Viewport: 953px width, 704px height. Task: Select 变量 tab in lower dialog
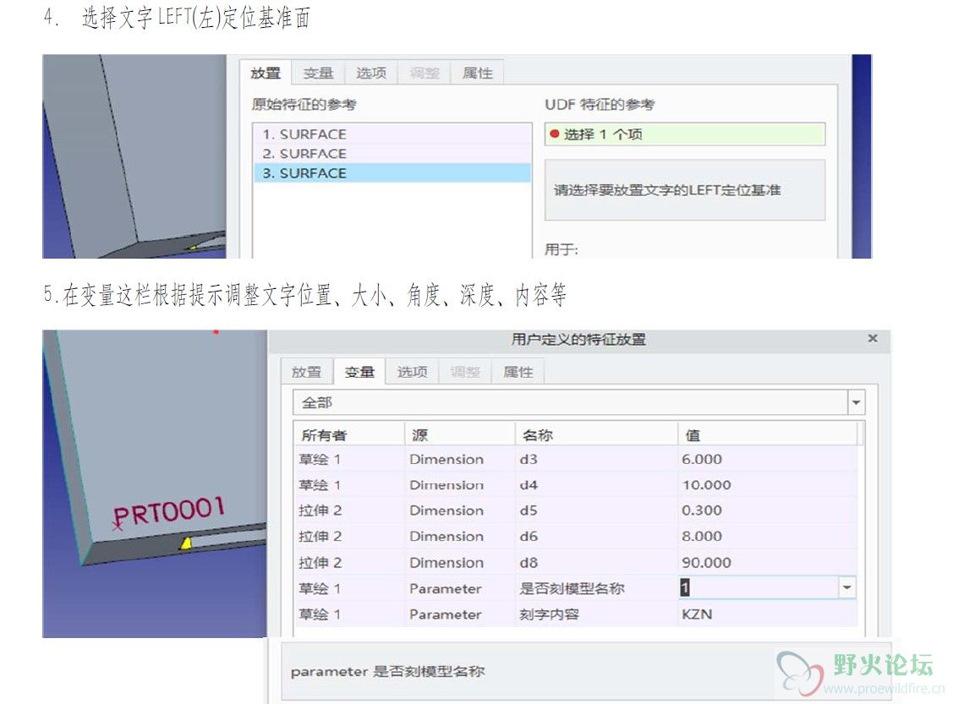click(359, 372)
